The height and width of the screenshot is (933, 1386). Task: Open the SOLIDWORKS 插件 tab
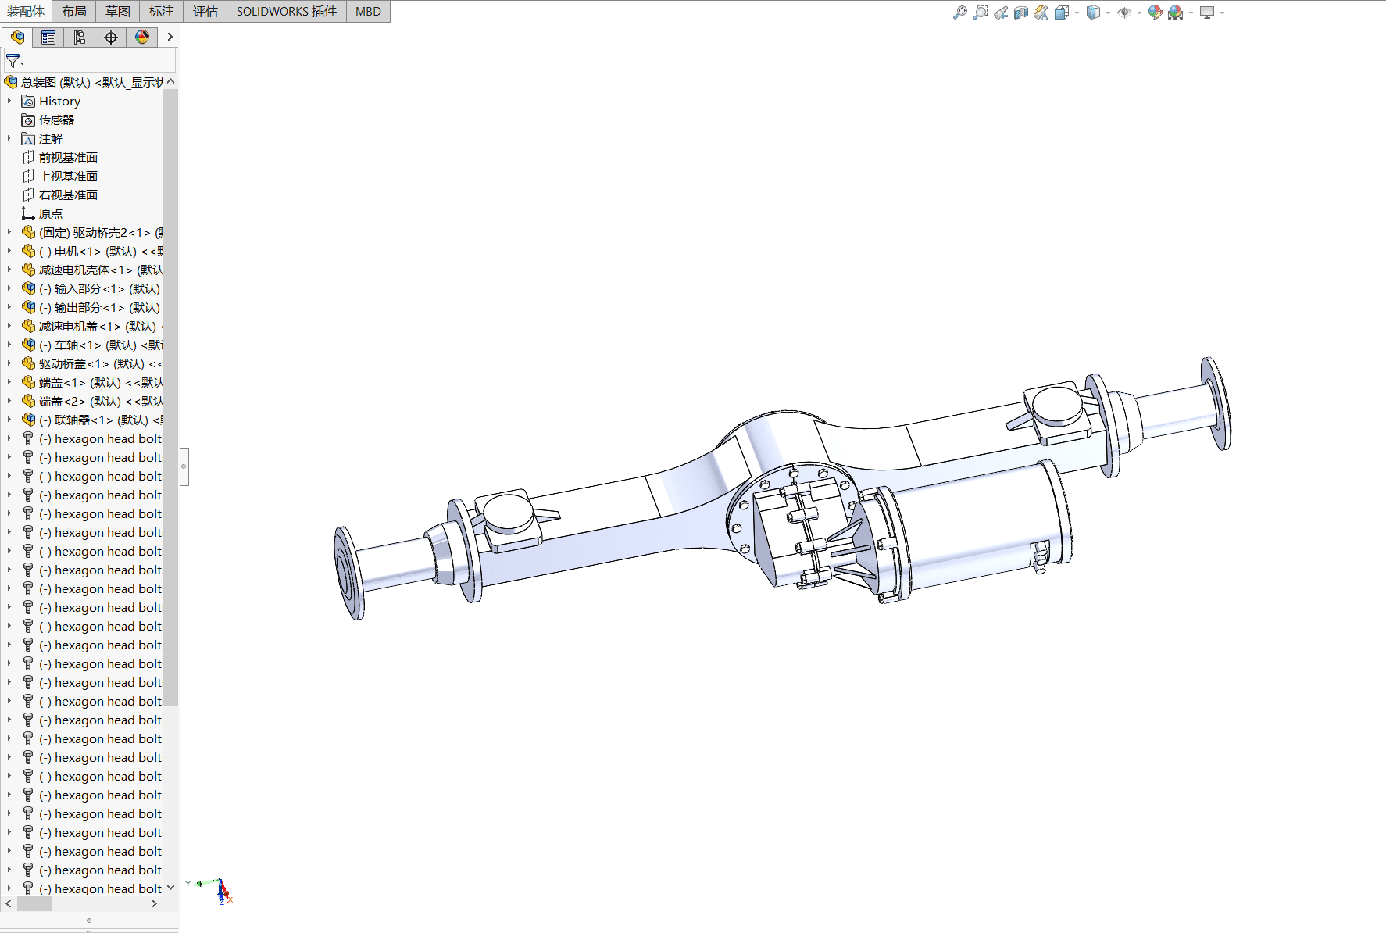pyautogui.click(x=287, y=11)
